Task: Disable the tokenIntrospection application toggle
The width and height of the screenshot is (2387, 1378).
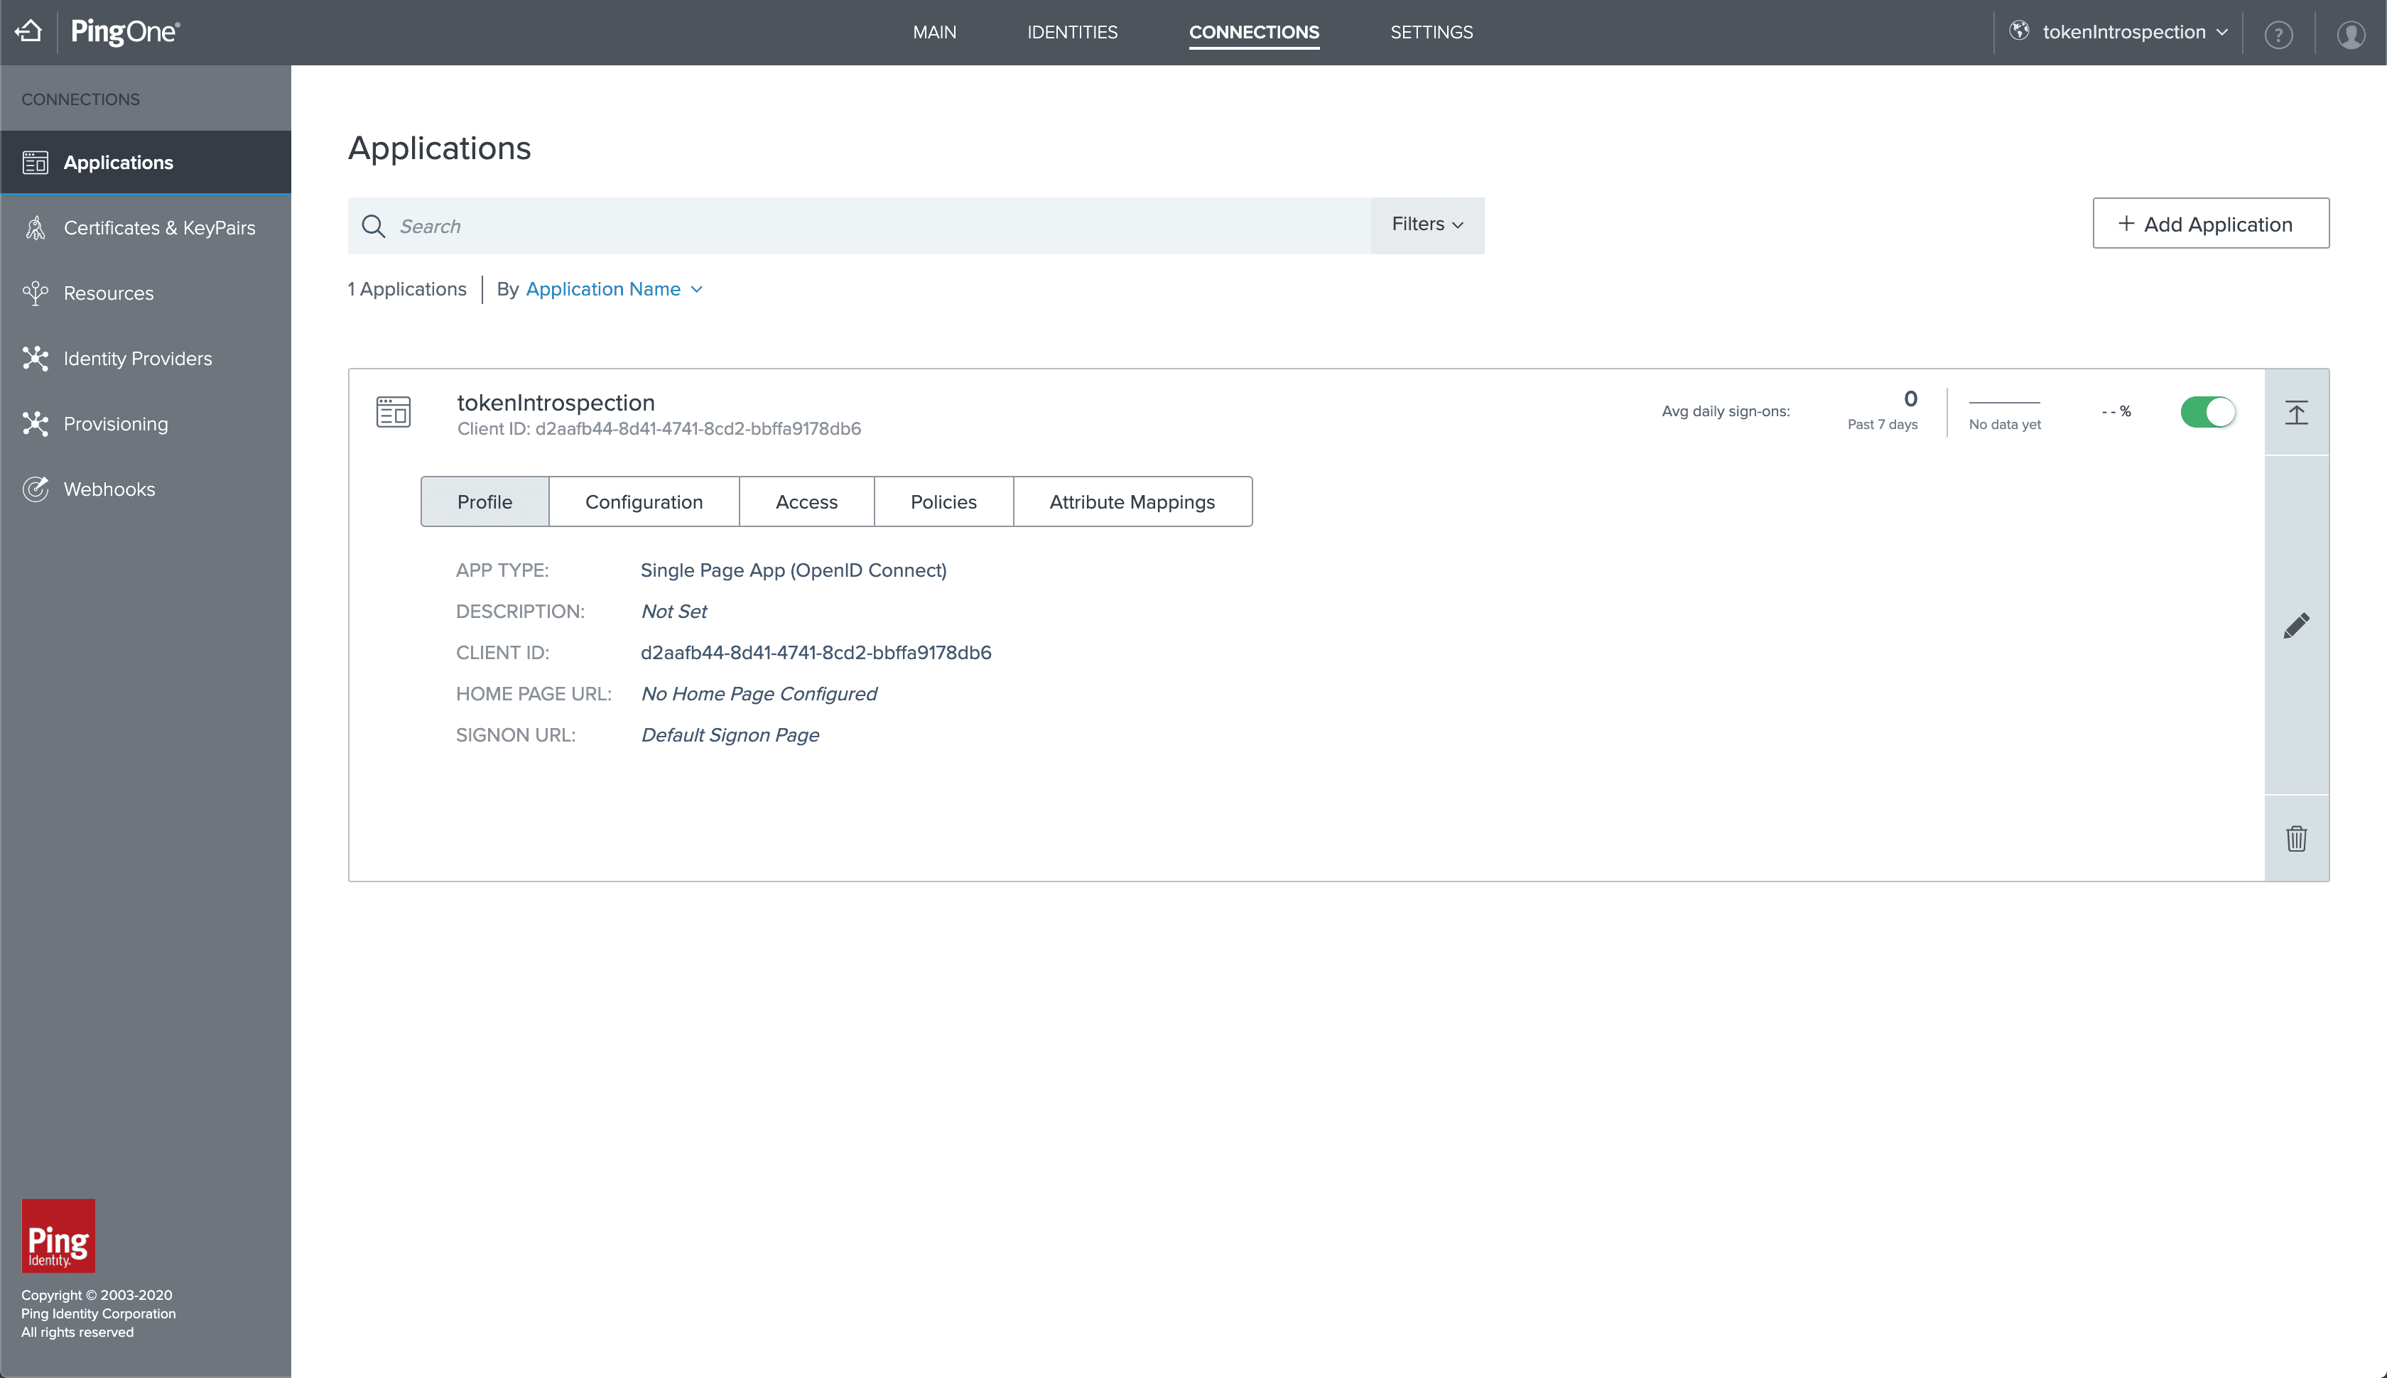Action: click(x=2207, y=412)
